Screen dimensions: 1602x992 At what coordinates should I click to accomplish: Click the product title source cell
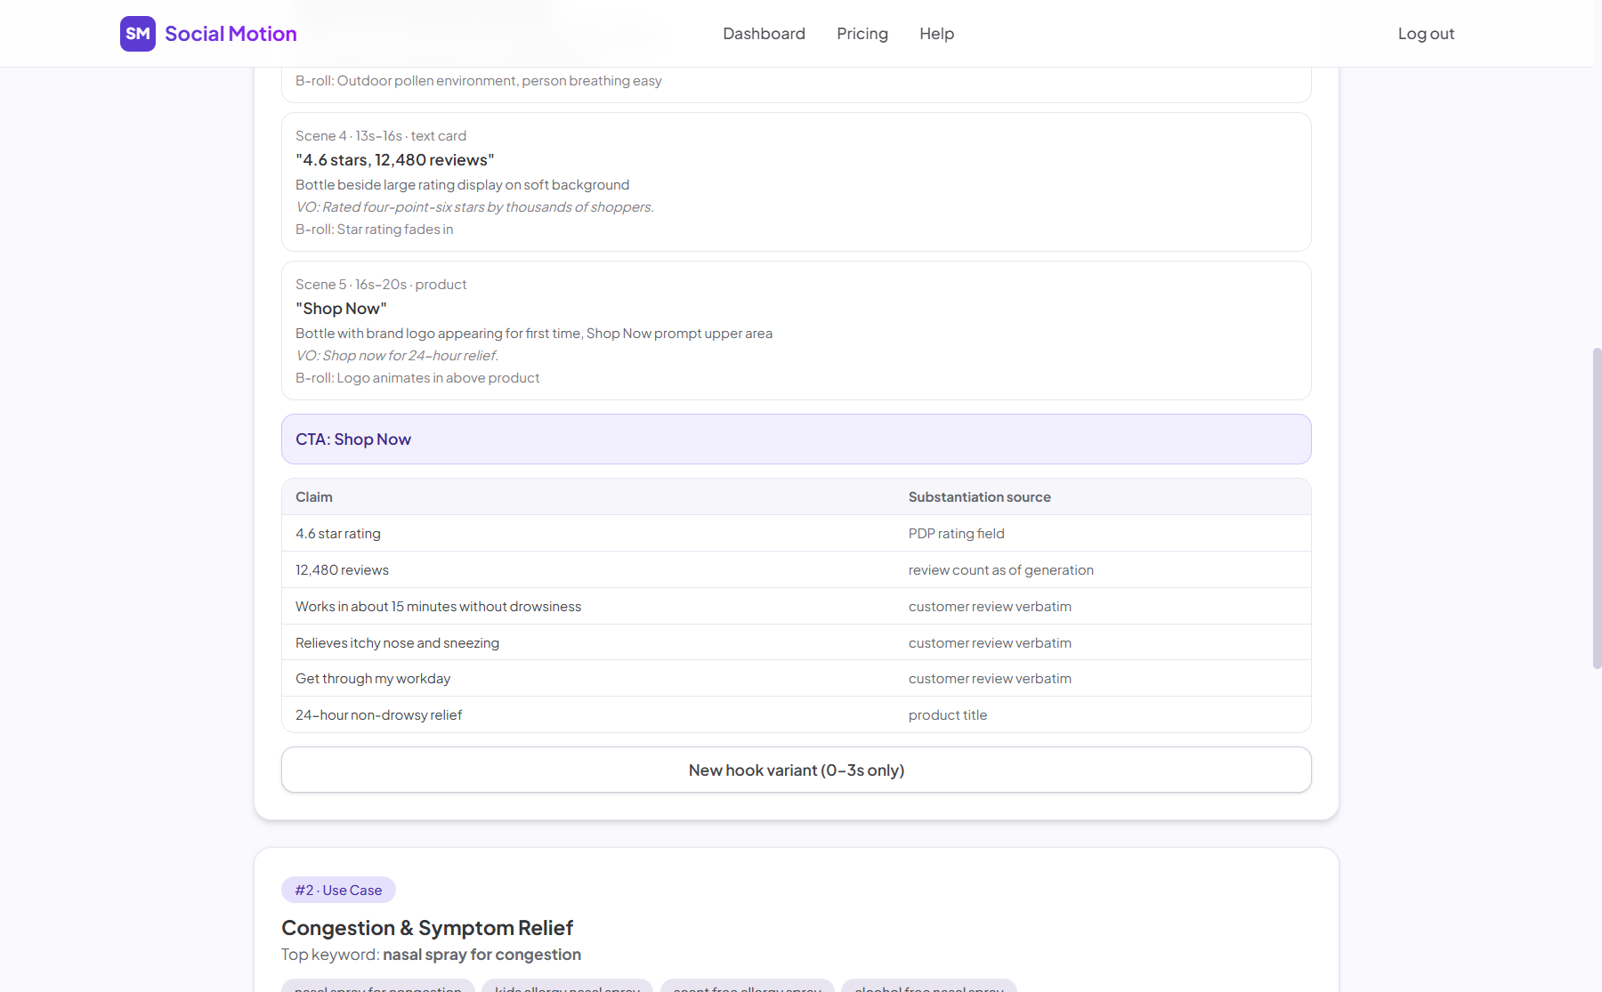pyautogui.click(x=948, y=715)
